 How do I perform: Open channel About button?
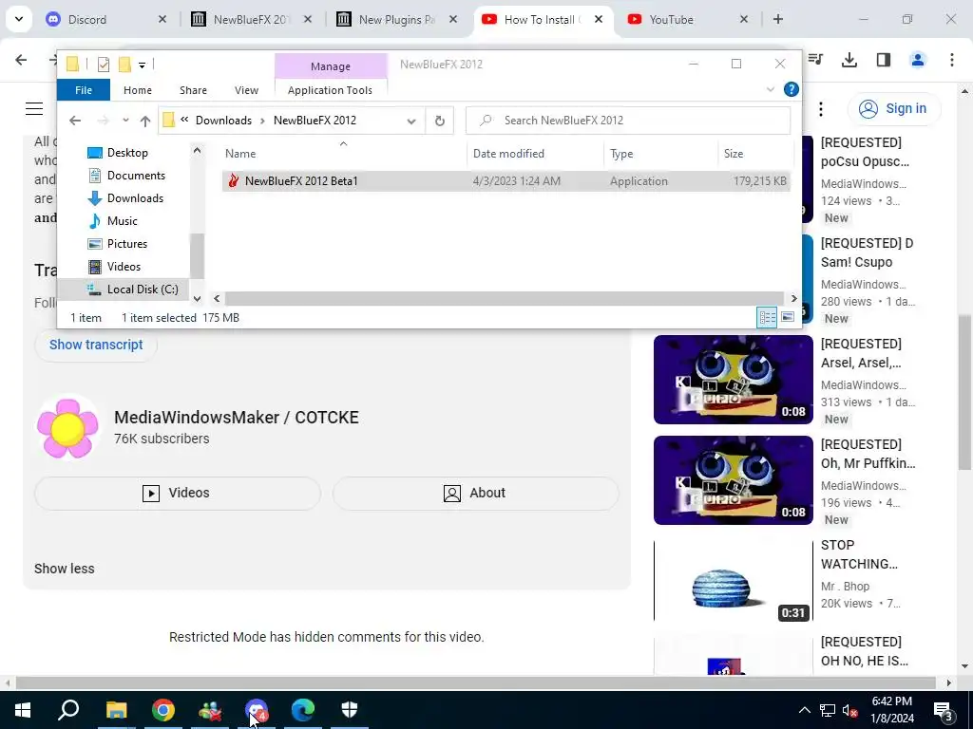coord(475,493)
